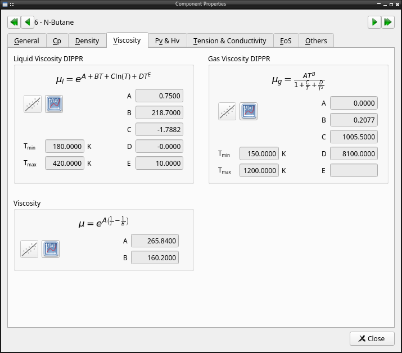Click the 'Liquid Viscosity DIPPR' heading
The width and height of the screenshot is (402, 353).
pyautogui.click(x=48, y=58)
